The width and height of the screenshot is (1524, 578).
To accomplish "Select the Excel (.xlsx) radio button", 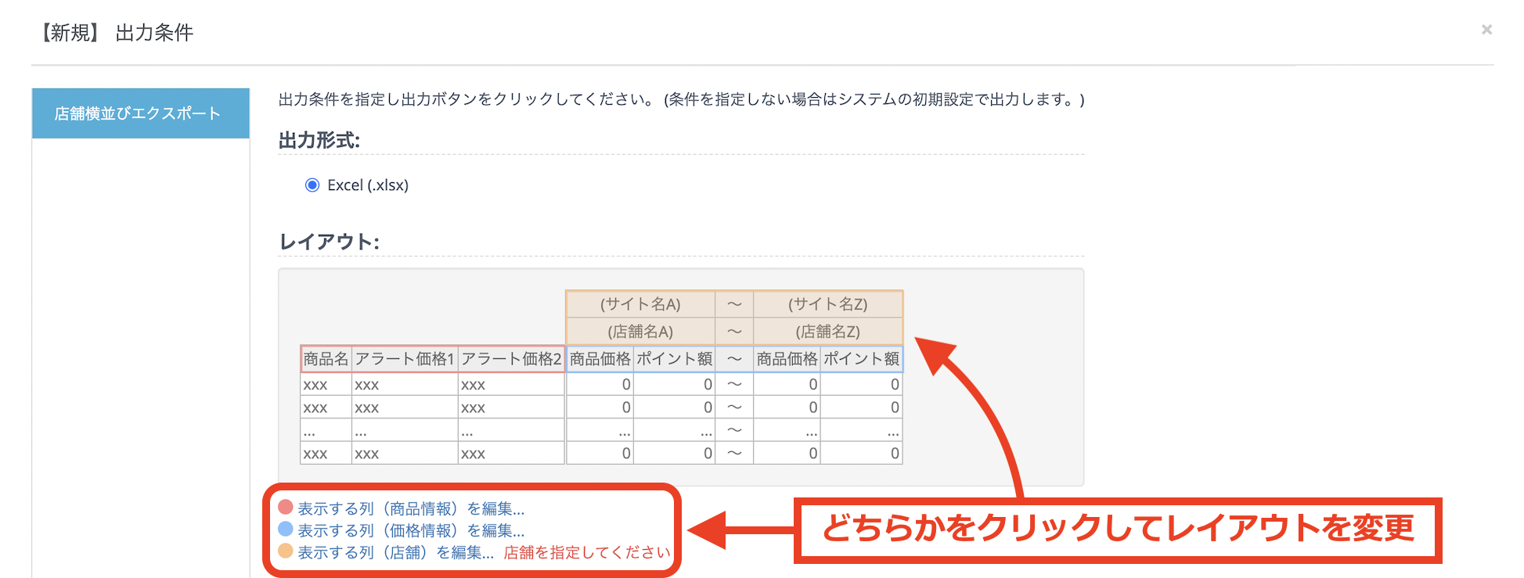I will click(312, 185).
